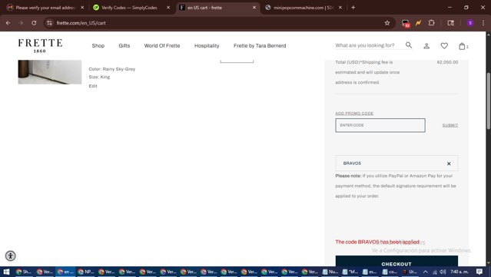Open the Hospitality menu
Screen dimensions: 491x277
pos(207,45)
